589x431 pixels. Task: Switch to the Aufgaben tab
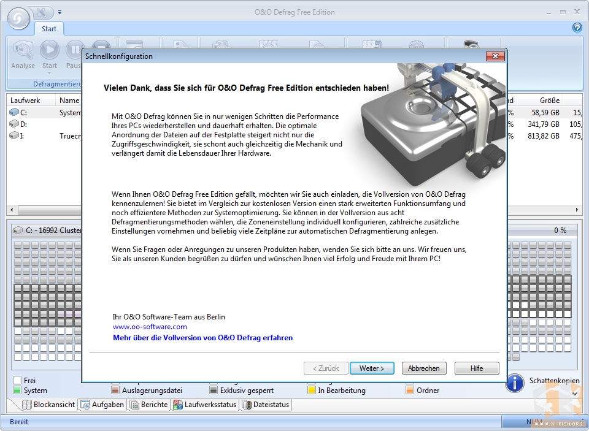coord(102,405)
